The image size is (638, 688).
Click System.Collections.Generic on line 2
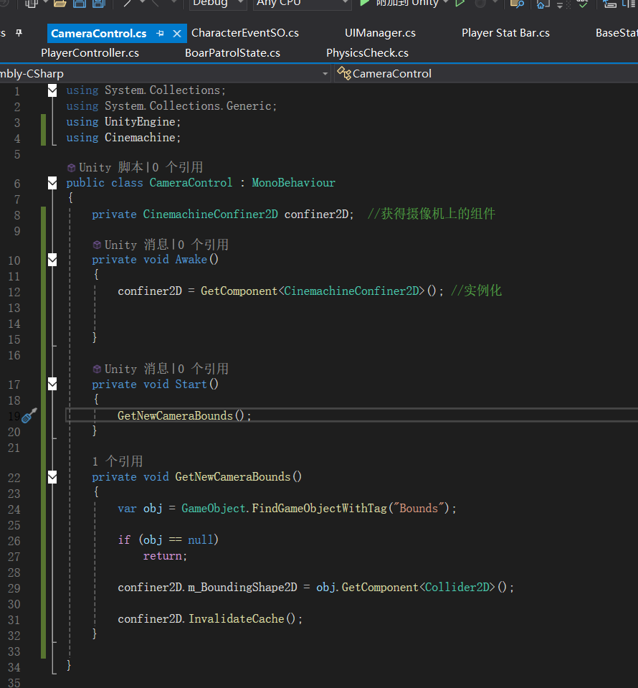188,105
